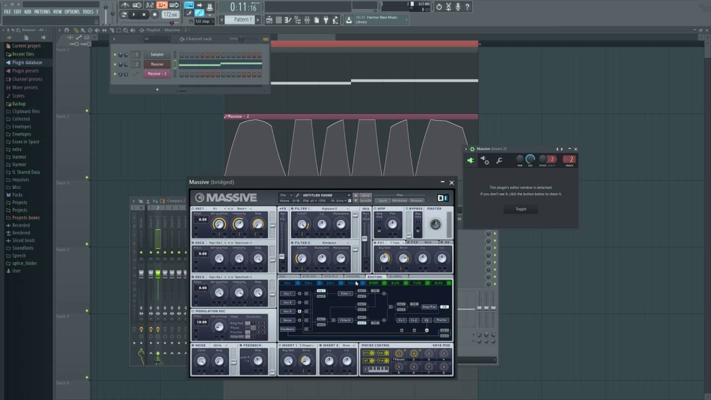Click the Synth view button in Massive

(x=382, y=201)
